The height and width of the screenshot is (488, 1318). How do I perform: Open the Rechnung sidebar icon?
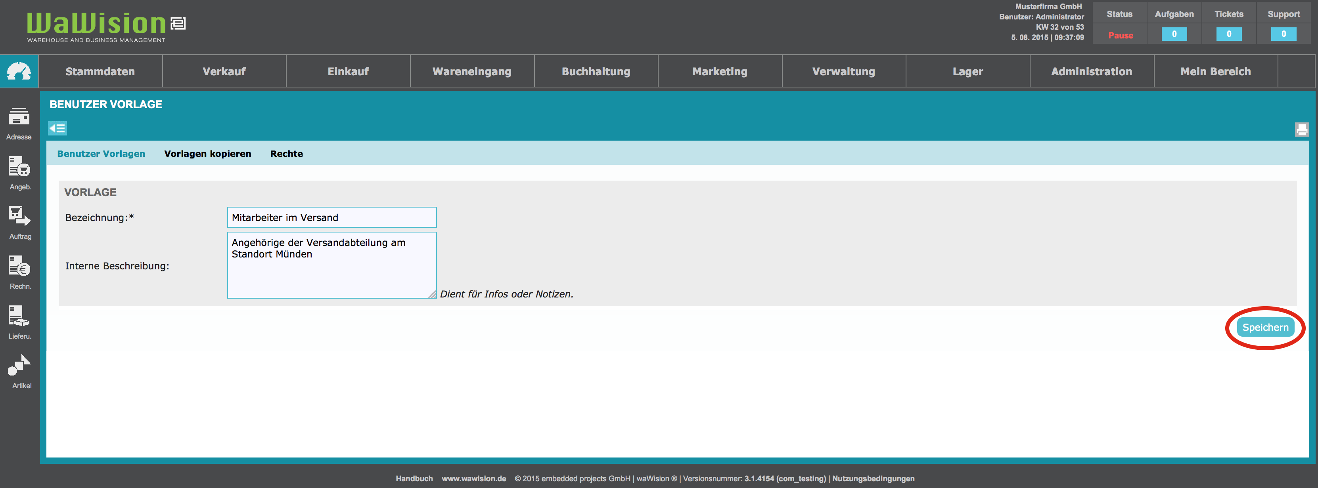(19, 266)
